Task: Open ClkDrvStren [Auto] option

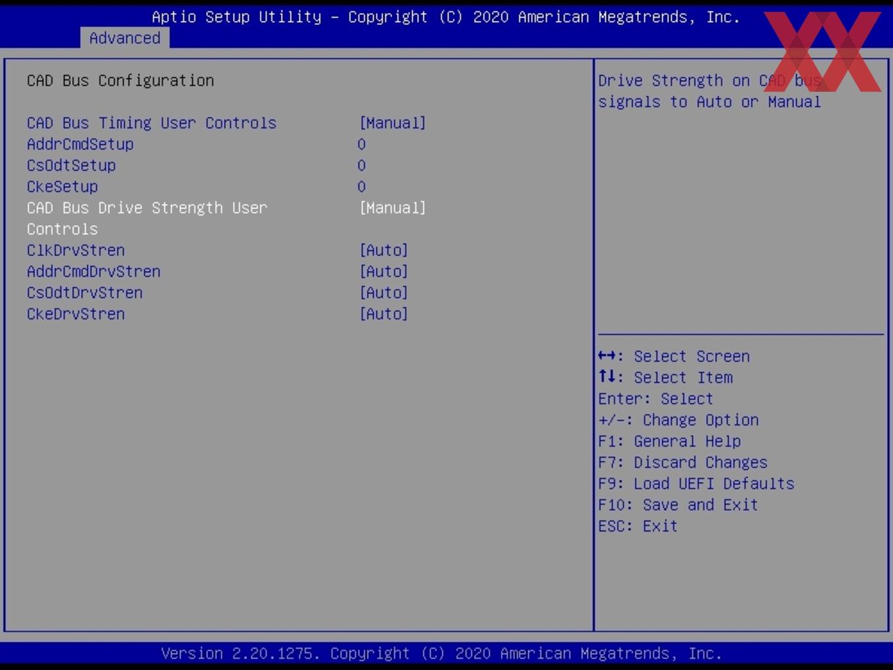Action: (383, 250)
